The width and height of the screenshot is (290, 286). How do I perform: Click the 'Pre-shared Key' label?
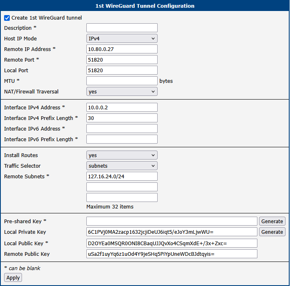pos(23,222)
